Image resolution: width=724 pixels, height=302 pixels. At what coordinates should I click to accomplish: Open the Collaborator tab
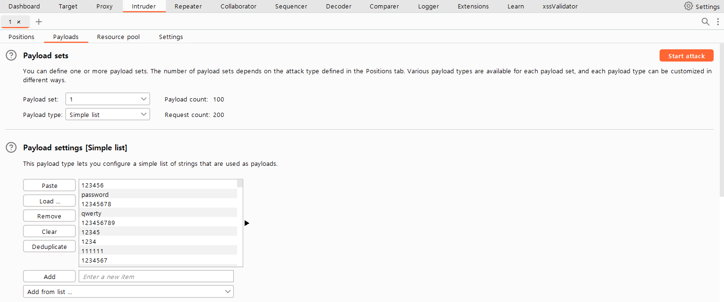[x=239, y=7]
